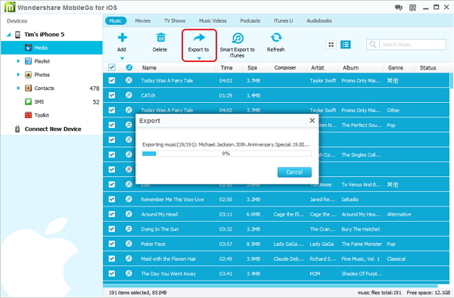Image resolution: width=454 pixels, height=298 pixels.
Task: Uncheck the CATch song checkbox
Action: coord(112,95)
